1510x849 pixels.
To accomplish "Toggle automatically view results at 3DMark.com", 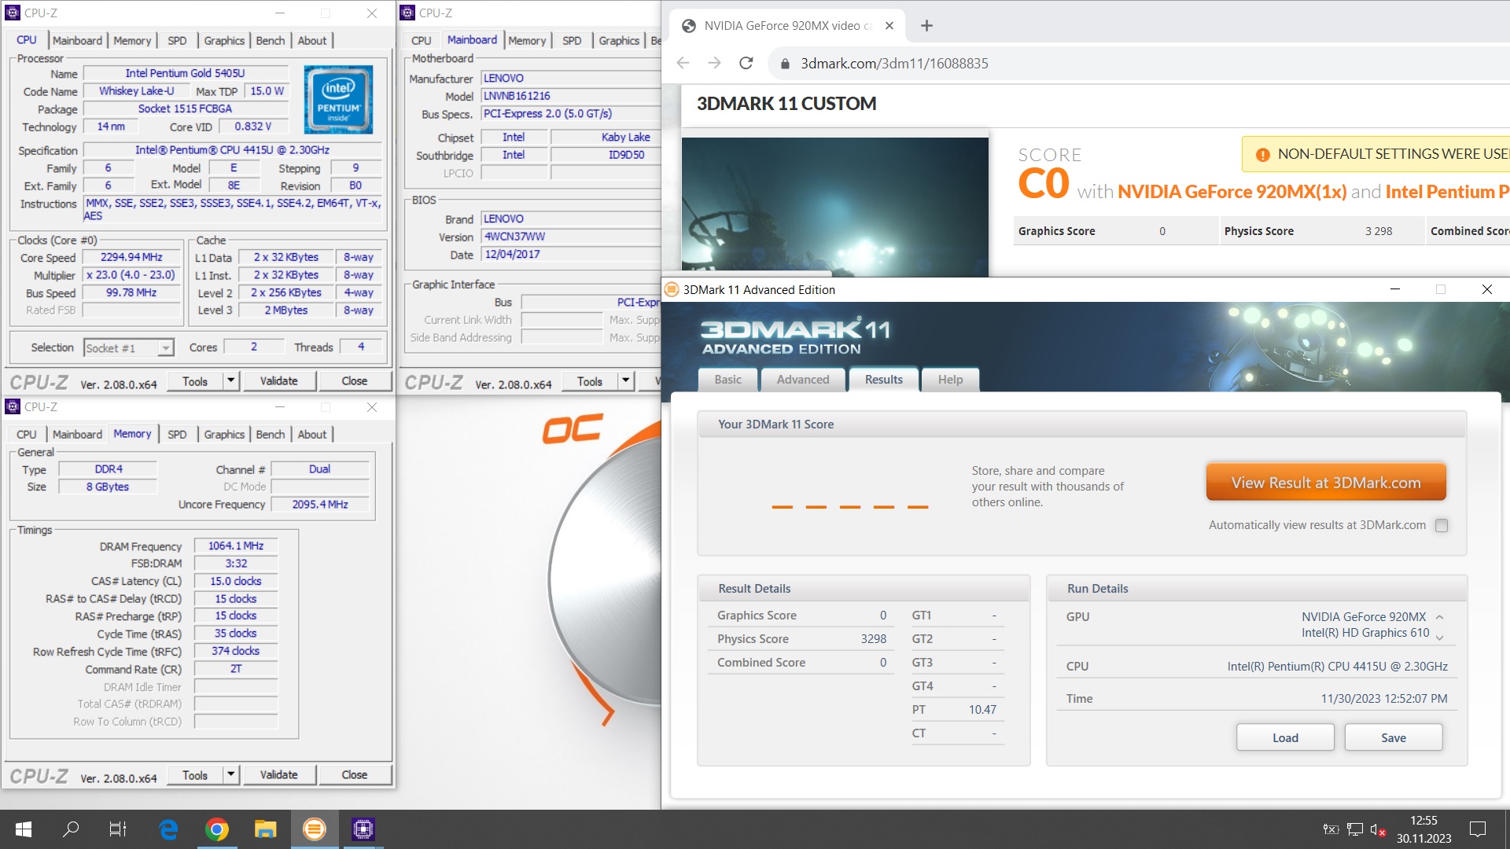I will (1442, 525).
